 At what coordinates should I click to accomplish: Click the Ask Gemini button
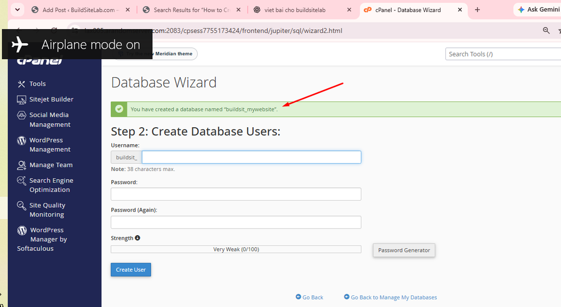pos(539,10)
